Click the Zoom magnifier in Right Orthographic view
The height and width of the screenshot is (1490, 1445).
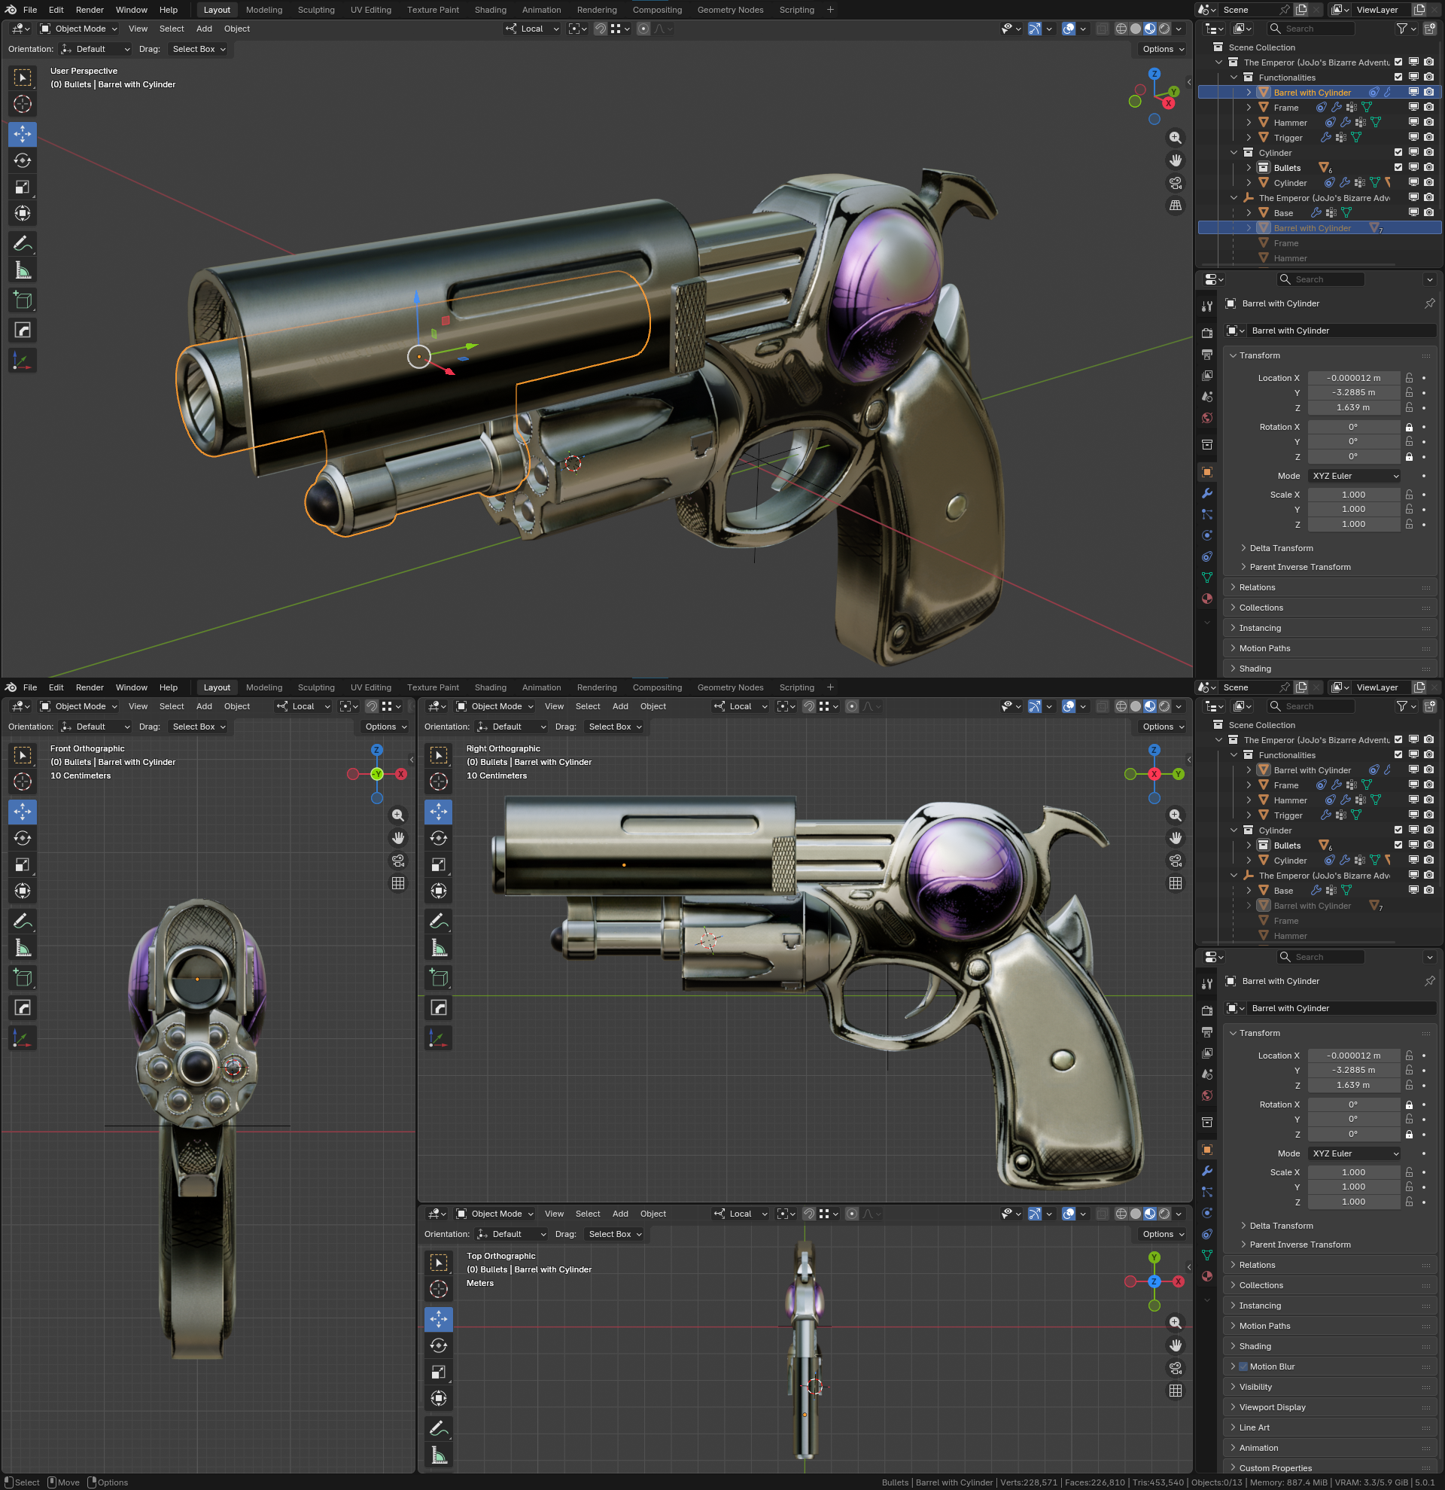point(1176,815)
